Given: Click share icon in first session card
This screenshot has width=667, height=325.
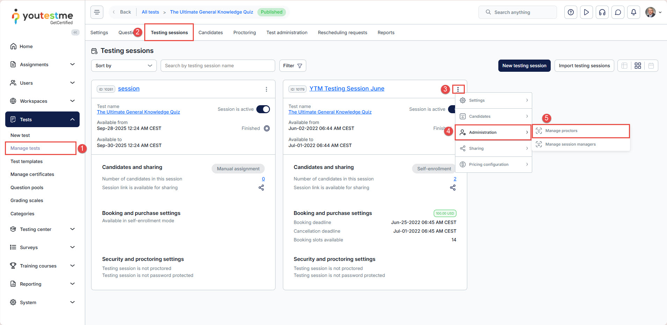Looking at the screenshot, I should click(261, 188).
